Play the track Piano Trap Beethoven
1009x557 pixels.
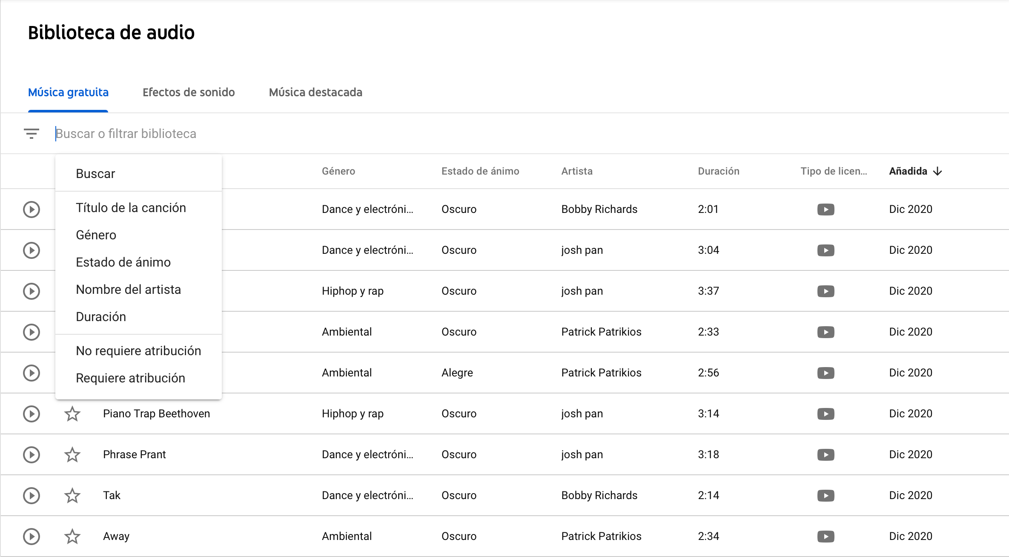(32, 414)
